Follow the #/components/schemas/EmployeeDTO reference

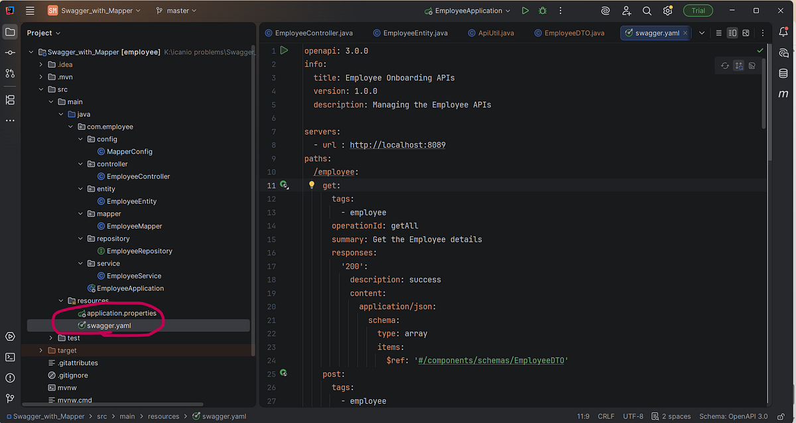point(490,360)
